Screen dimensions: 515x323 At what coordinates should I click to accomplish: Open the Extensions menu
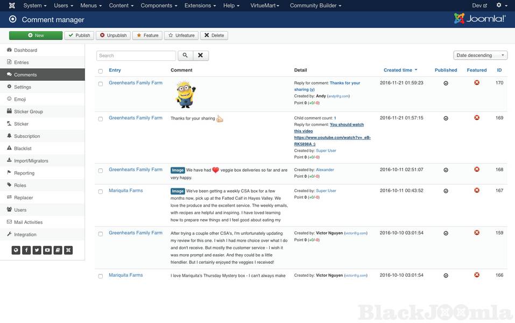[200, 5]
